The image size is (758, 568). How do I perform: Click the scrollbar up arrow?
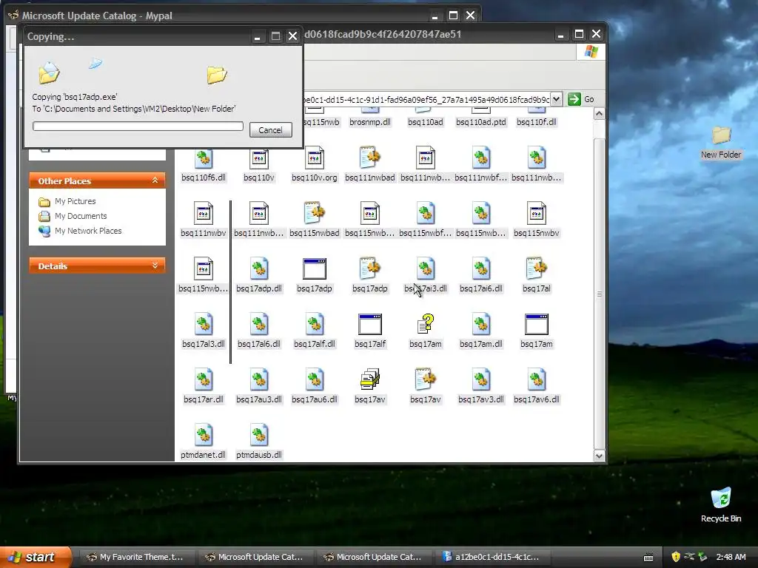point(599,114)
